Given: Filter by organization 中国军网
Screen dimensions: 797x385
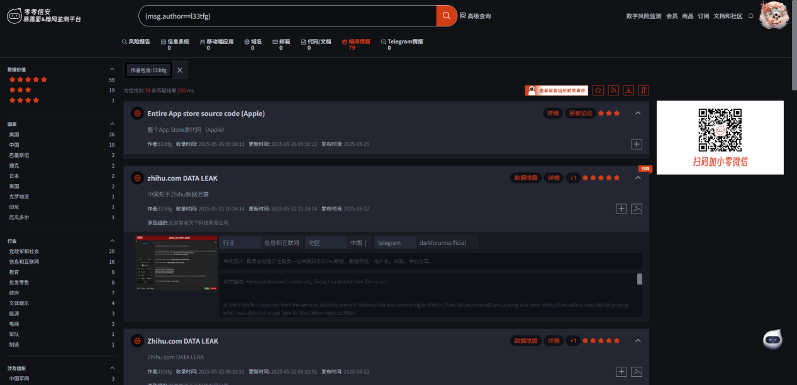Looking at the screenshot, I should [x=61, y=379].
